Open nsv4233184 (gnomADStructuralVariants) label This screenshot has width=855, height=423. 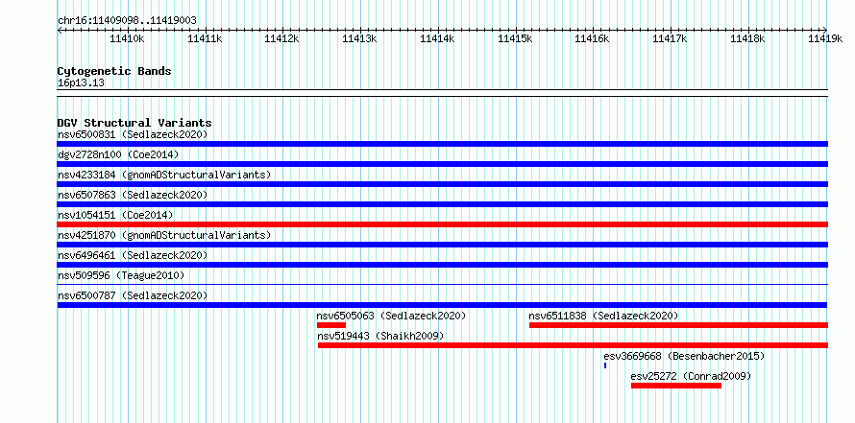(x=164, y=175)
